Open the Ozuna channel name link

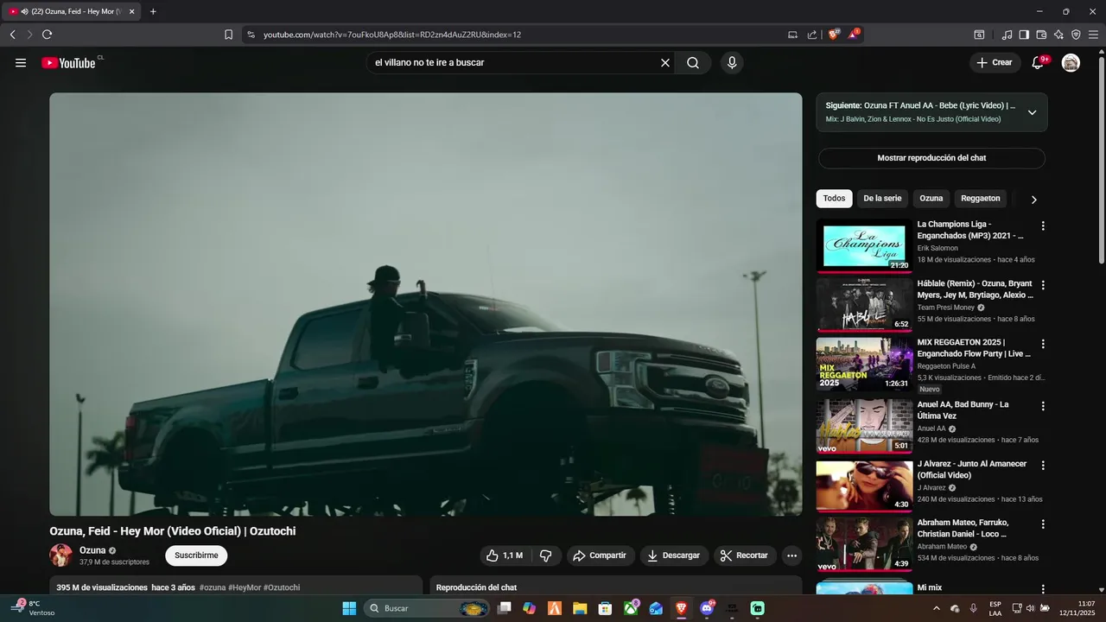92,550
